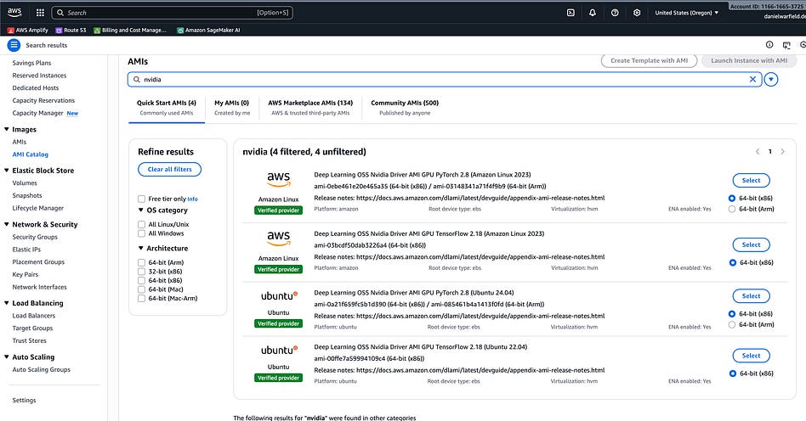Open the Billing and Cost Management bookmark

point(130,31)
